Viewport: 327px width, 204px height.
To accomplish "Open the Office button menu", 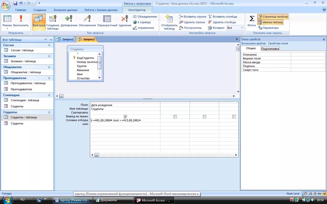I will [6, 5].
